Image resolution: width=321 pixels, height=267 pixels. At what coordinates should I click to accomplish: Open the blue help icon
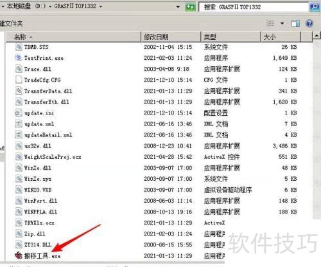[309, 23]
